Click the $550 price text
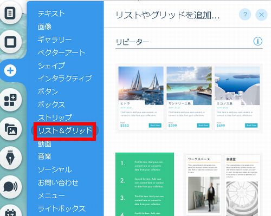The image size is (271, 216). point(125,126)
